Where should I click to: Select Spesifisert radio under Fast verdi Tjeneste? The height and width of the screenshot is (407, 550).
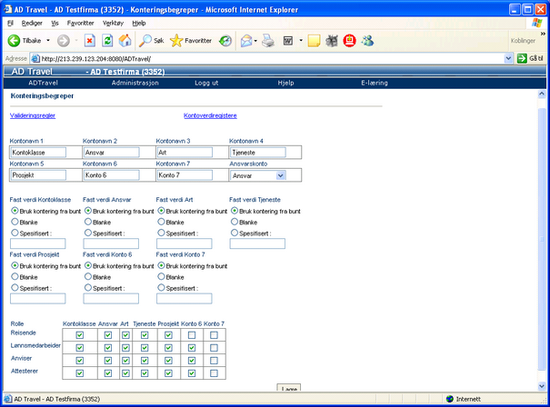pyautogui.click(x=235, y=233)
